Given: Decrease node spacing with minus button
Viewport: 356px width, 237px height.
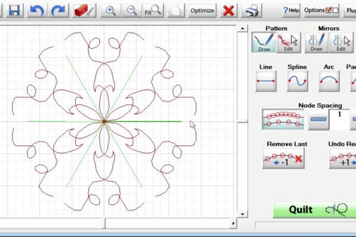Looking at the screenshot, I should coord(318,120).
